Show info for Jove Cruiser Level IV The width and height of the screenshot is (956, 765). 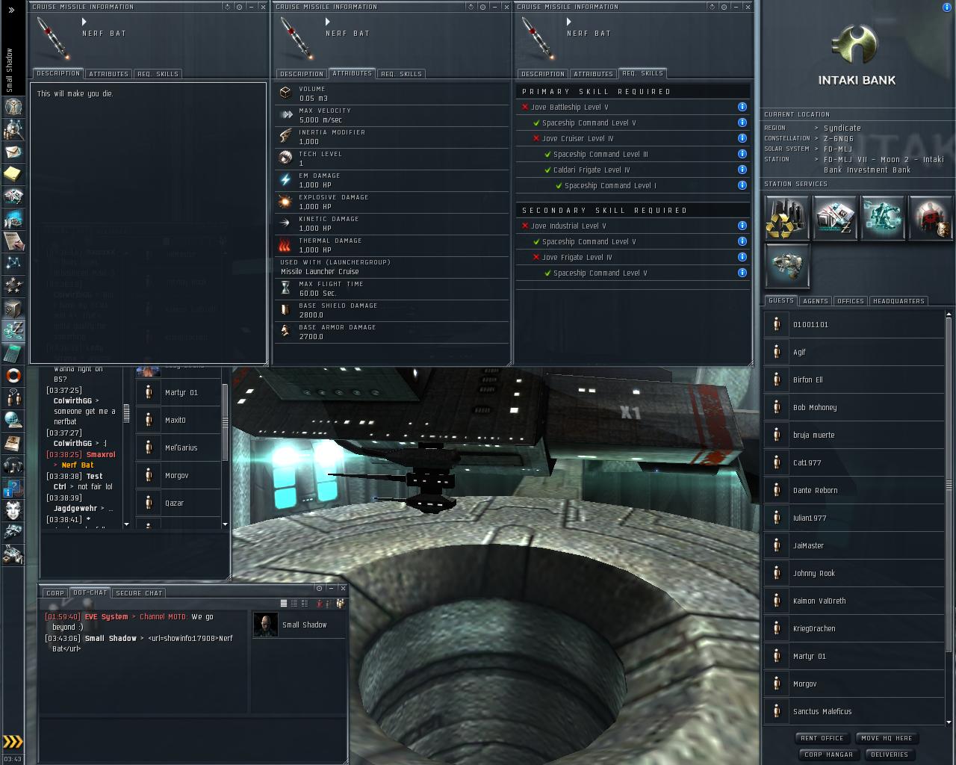click(742, 138)
